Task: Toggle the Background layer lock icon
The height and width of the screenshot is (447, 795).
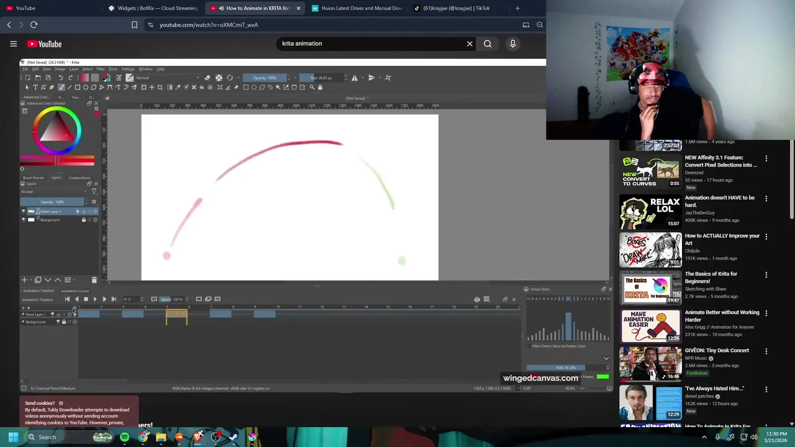Action: [84, 220]
